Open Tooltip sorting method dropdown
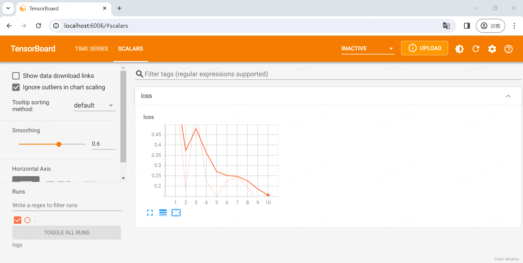Screen dimensions: 523x263 click(x=95, y=105)
